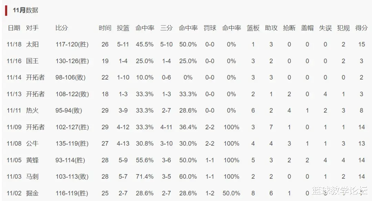Click the 犯规 column header
This screenshot has height=201, width=372.
(x=343, y=28)
